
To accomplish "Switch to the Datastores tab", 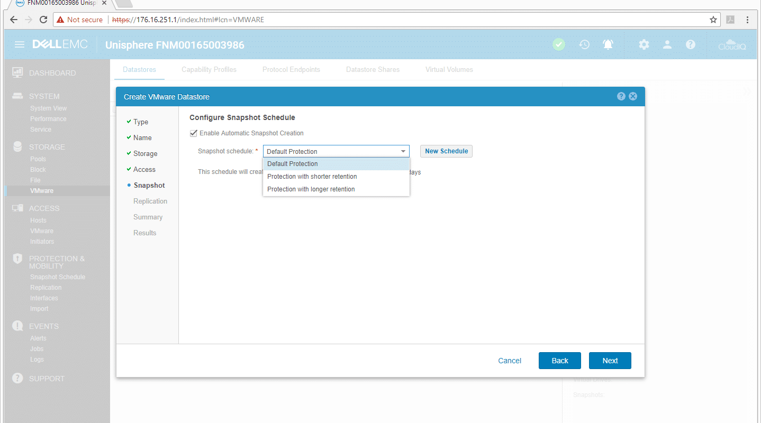I will tap(139, 69).
